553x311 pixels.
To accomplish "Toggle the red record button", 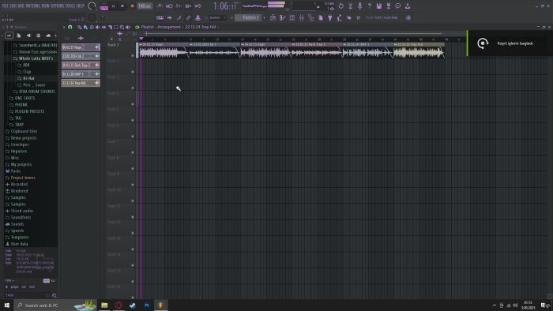I will (132, 6).
